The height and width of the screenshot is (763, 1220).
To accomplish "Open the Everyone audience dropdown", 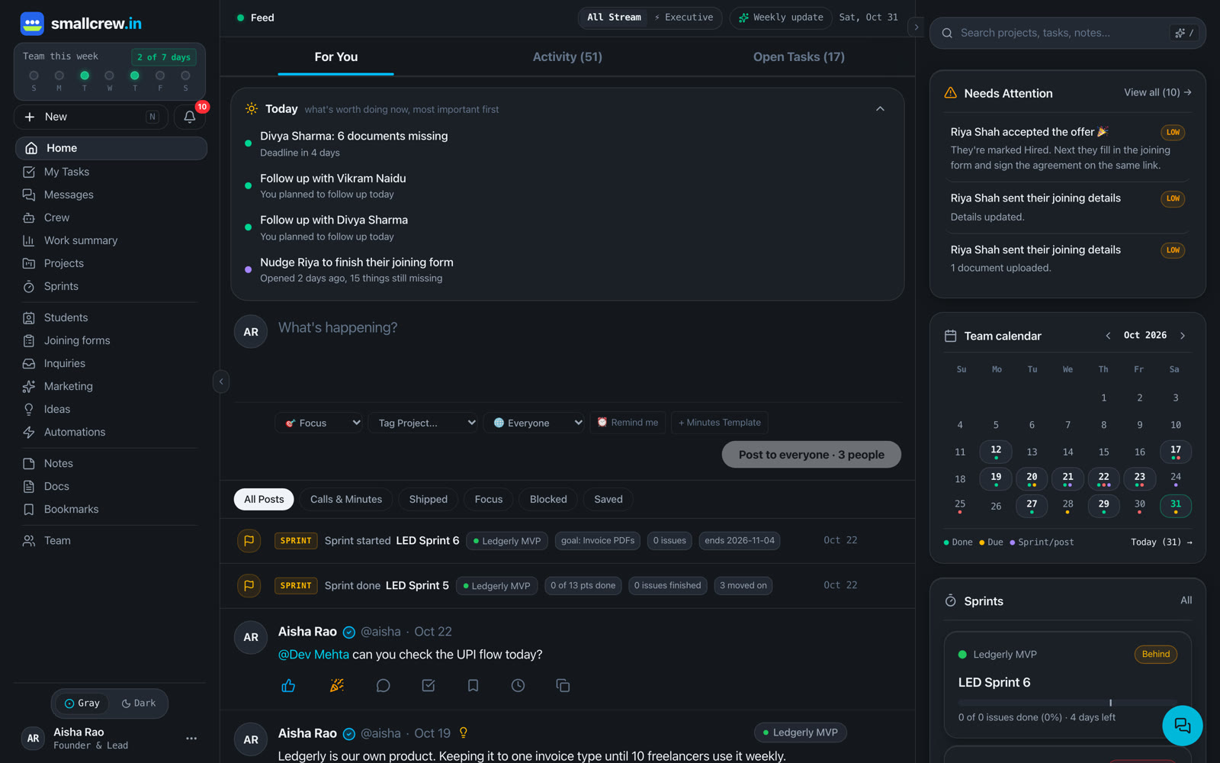I will coord(535,423).
